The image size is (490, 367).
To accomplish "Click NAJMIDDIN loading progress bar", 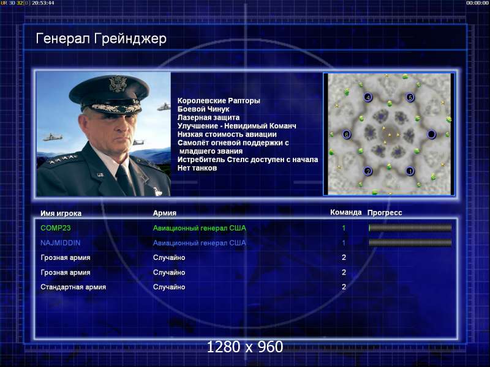I will (x=410, y=242).
